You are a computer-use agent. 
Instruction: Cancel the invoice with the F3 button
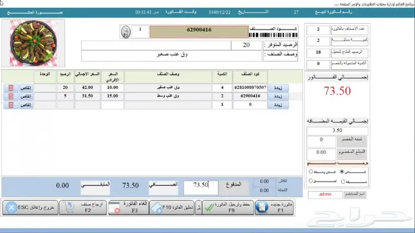pos(129,208)
